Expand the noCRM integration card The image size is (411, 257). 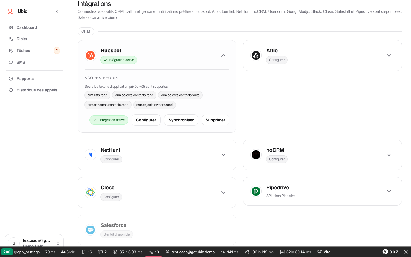click(x=389, y=155)
